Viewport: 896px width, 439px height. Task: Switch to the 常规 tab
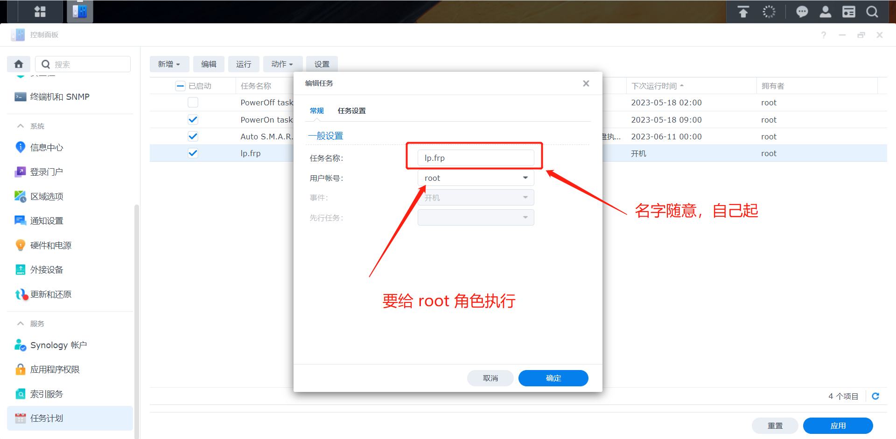317,111
